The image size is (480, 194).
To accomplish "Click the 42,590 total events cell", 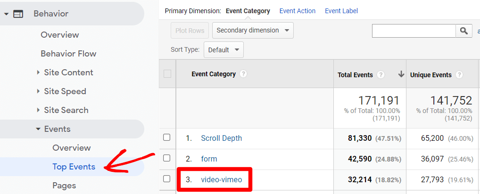I will [360, 159].
